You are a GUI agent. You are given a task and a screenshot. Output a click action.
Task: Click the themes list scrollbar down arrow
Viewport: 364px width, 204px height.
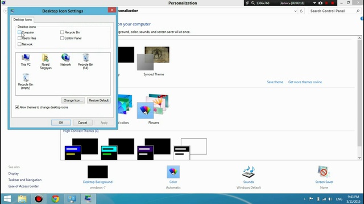click(x=359, y=158)
